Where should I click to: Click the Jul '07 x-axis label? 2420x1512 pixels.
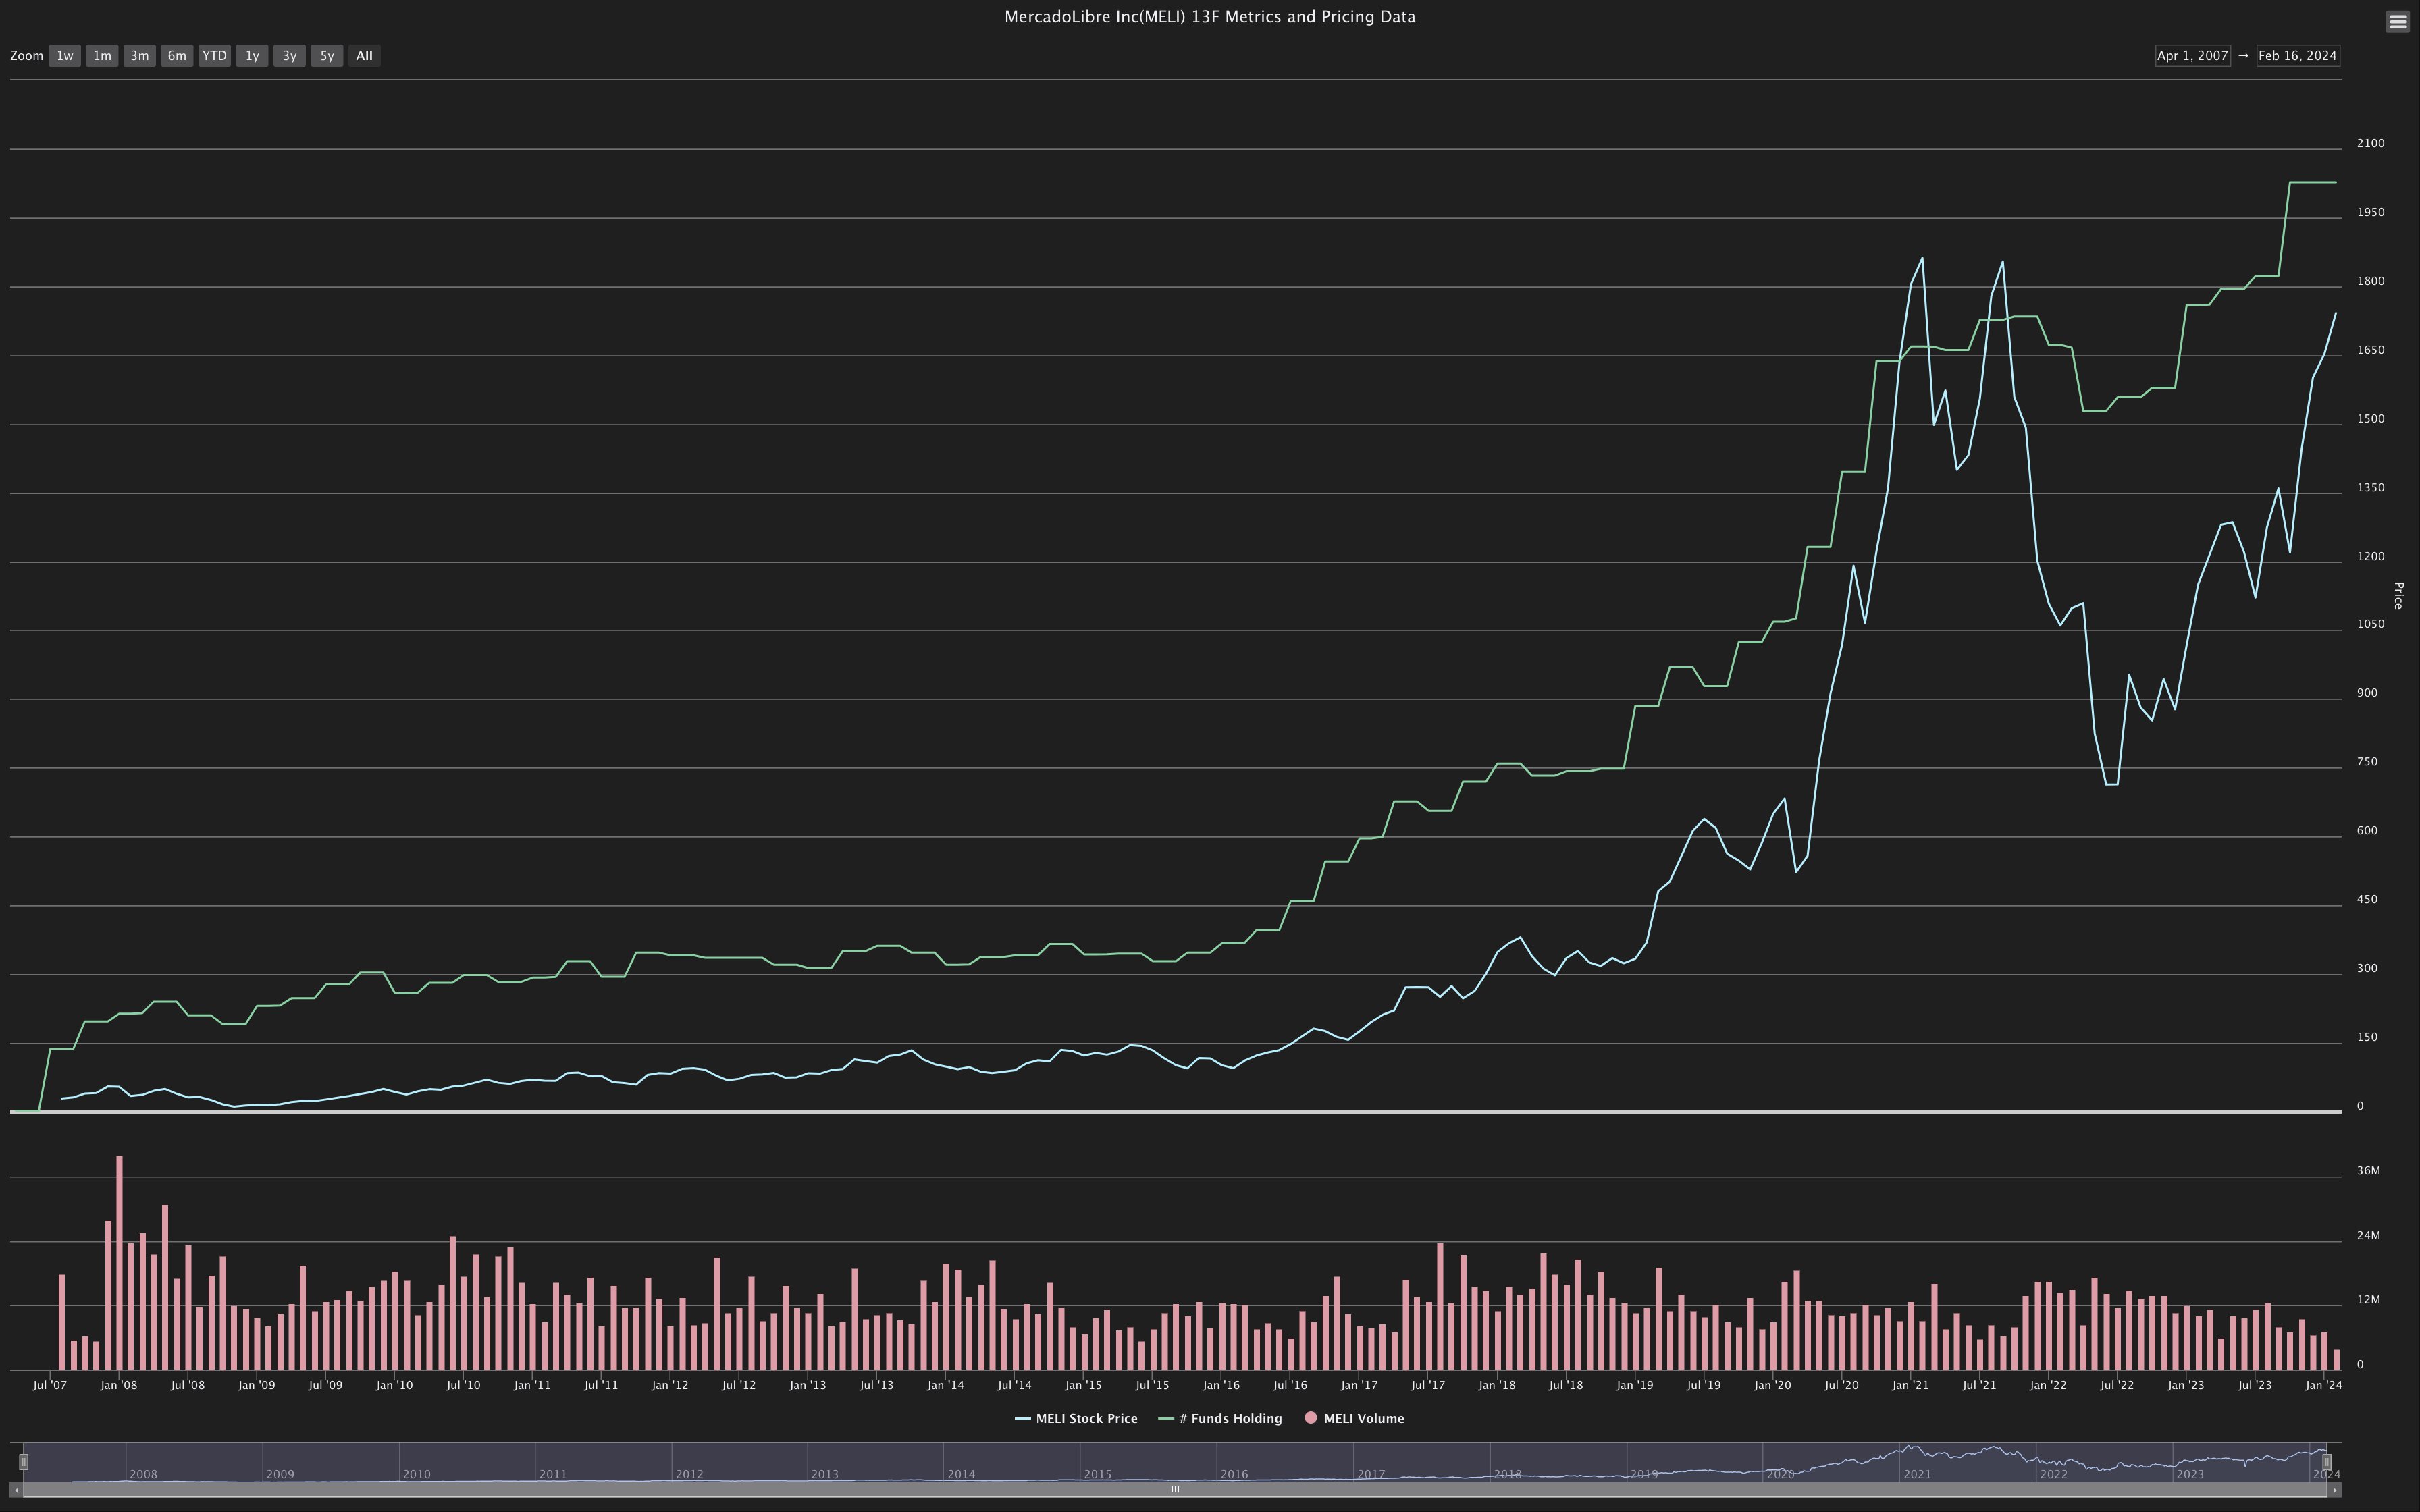pyautogui.click(x=50, y=1386)
